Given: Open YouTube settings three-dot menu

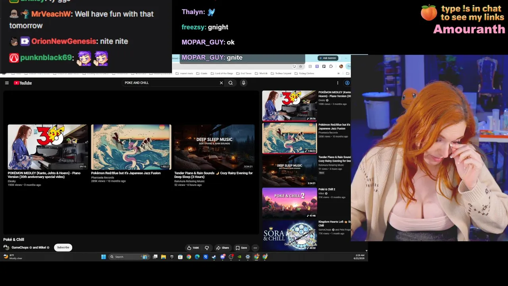Looking at the screenshot, I should coord(338,83).
